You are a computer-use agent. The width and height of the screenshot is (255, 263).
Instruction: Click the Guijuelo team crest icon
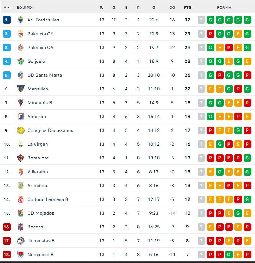click(x=21, y=61)
